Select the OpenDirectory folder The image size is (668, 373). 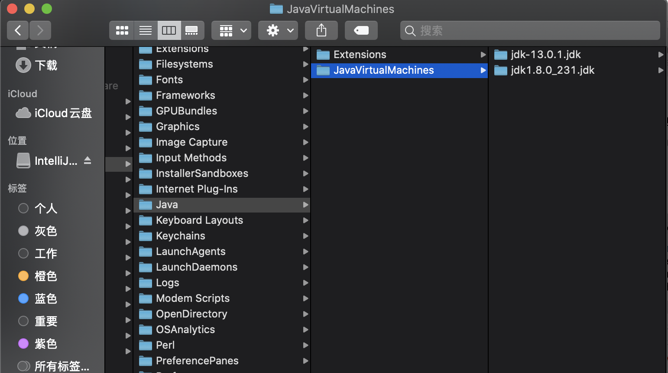point(222,314)
